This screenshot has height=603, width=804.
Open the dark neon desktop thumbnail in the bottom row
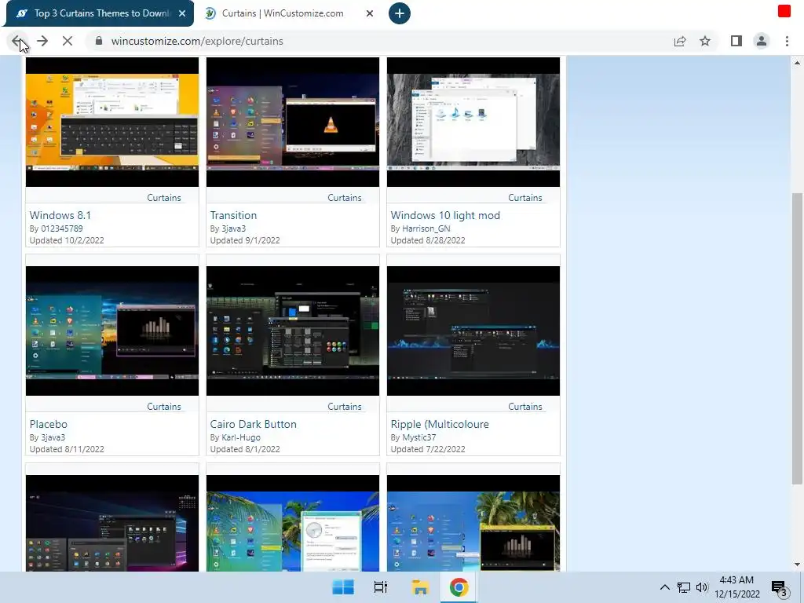112,523
